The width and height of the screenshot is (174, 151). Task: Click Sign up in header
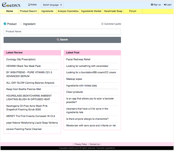(x=156, y=5)
